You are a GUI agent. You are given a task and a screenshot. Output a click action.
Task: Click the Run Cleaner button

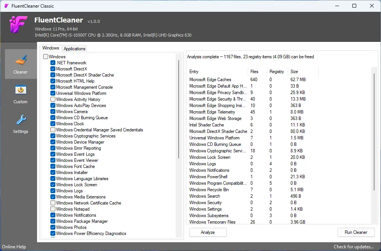pyautogui.click(x=356, y=232)
